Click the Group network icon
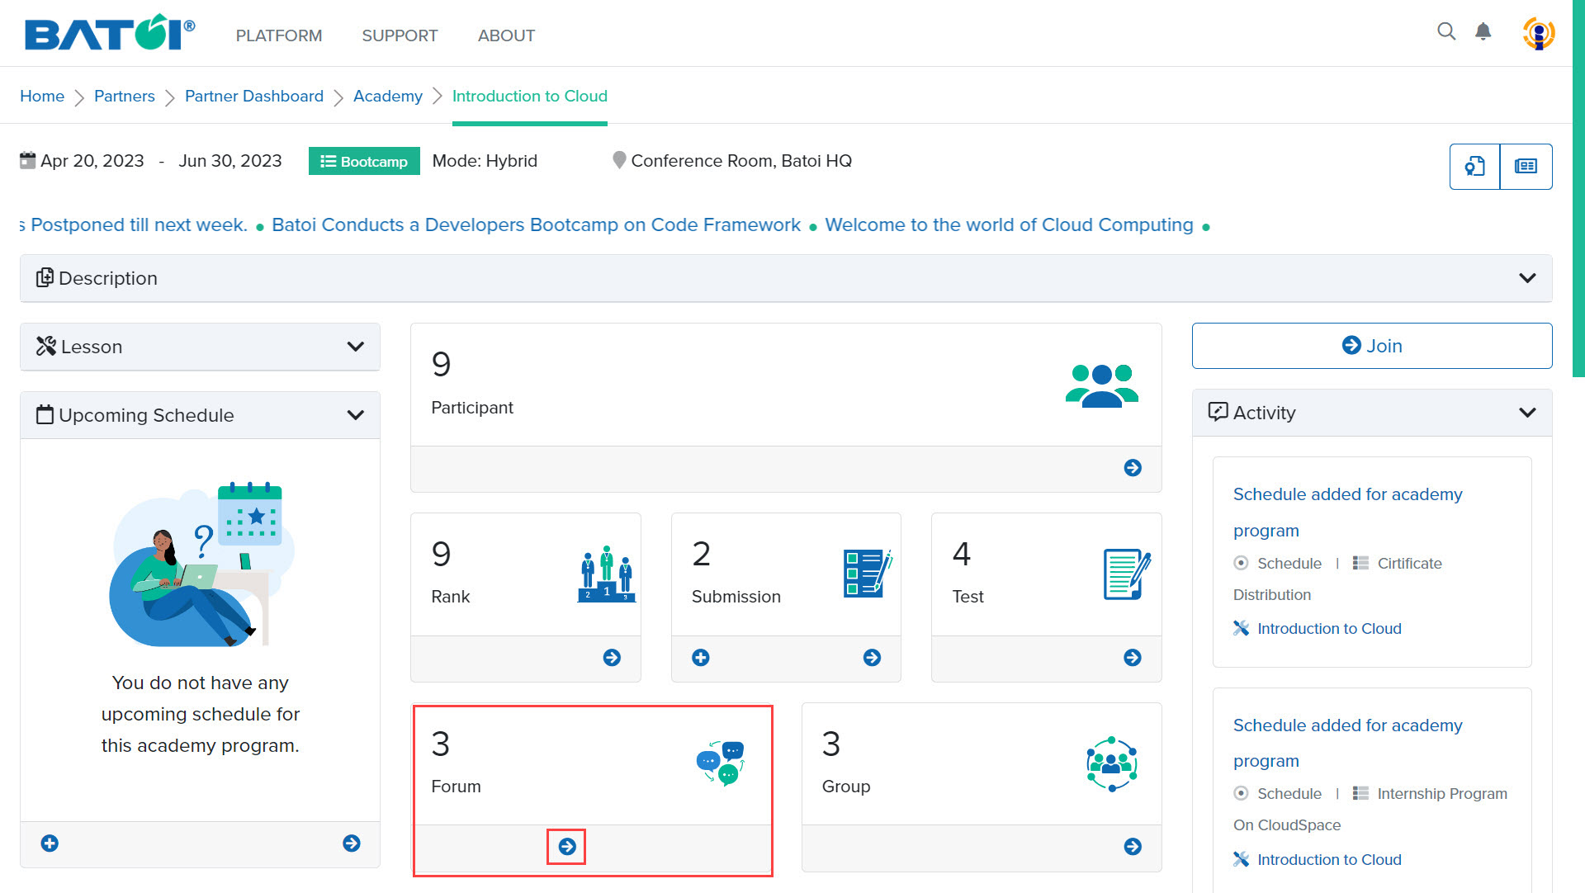The width and height of the screenshot is (1585, 893). [x=1111, y=762]
